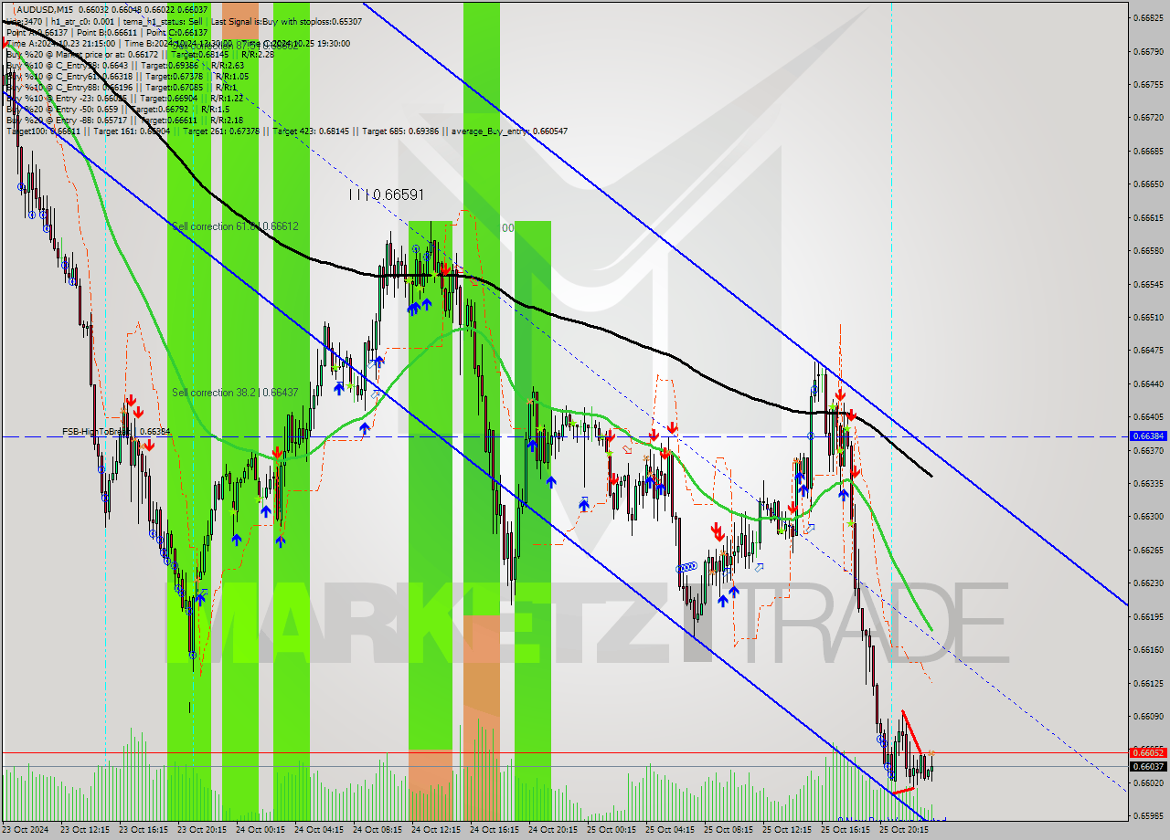Click the '24 Oct 20:15' time label
Viewport: 1170px width, 840px height.
pos(553,830)
